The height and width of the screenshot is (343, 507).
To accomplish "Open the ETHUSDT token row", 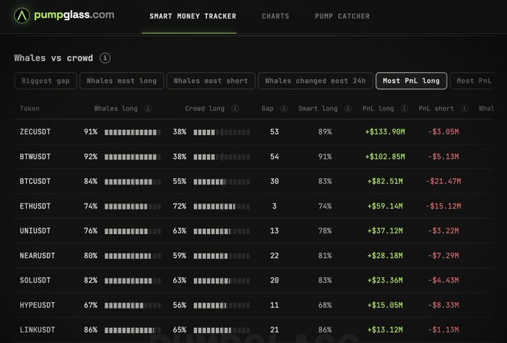I will point(254,206).
